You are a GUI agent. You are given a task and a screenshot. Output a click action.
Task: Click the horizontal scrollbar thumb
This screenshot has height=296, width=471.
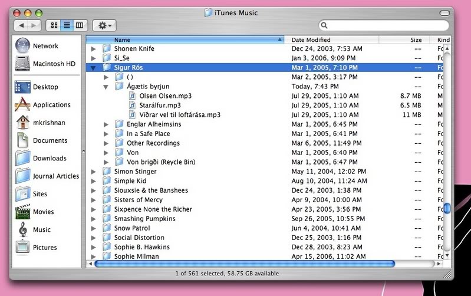245,264
